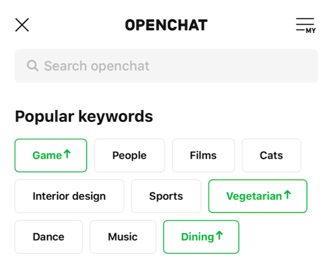
Task: Select the Music keyword
Action: pyautogui.click(x=123, y=237)
